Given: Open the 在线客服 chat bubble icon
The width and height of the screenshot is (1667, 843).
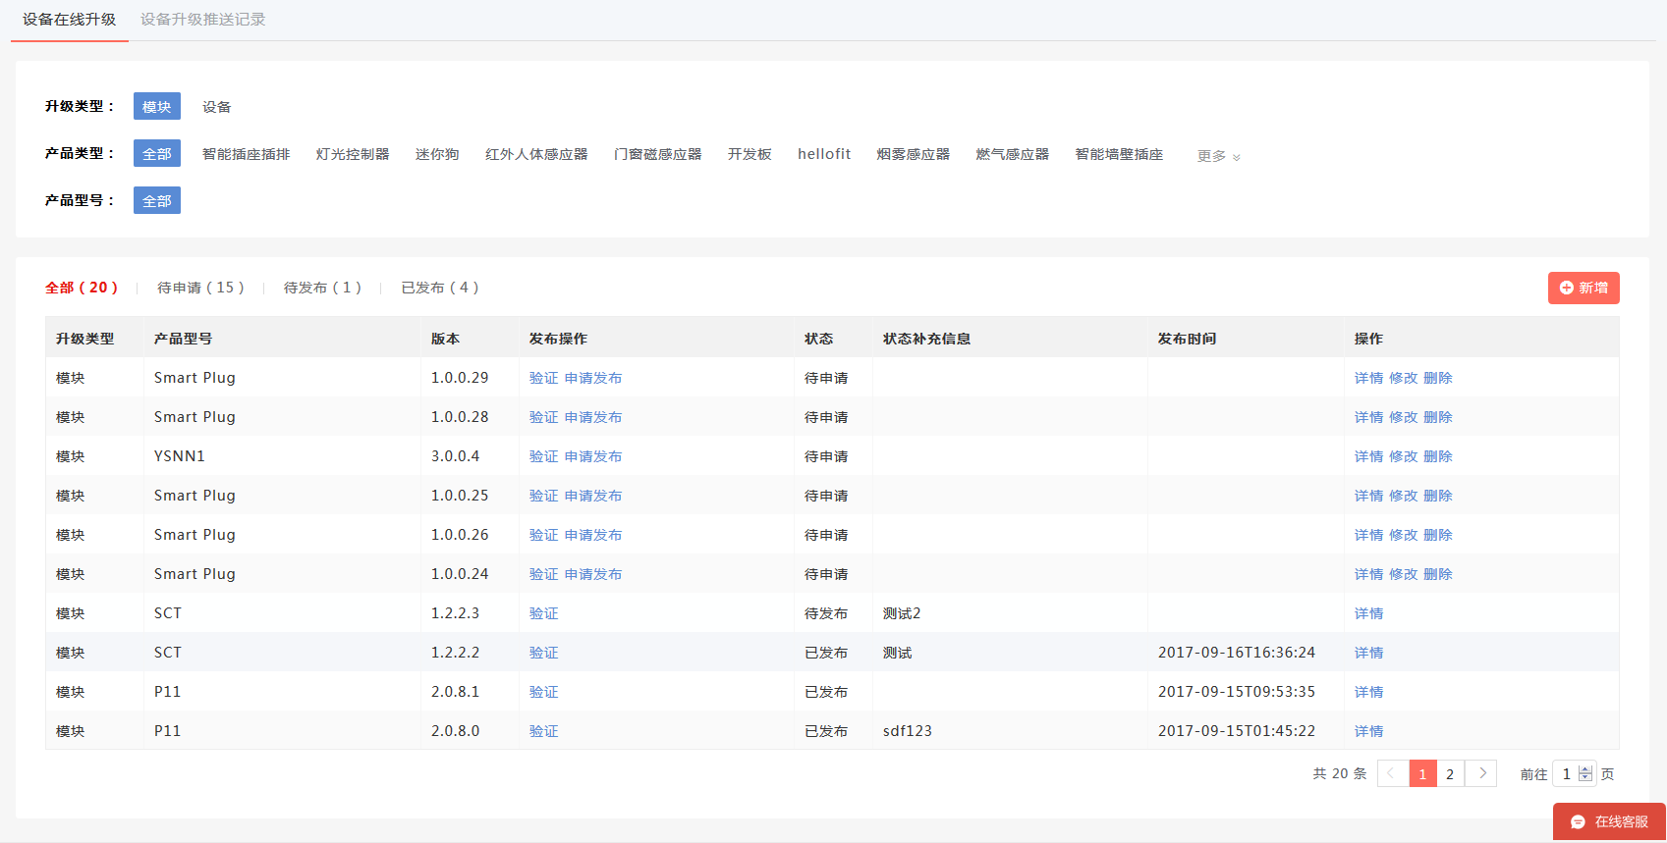Looking at the screenshot, I should (1578, 822).
